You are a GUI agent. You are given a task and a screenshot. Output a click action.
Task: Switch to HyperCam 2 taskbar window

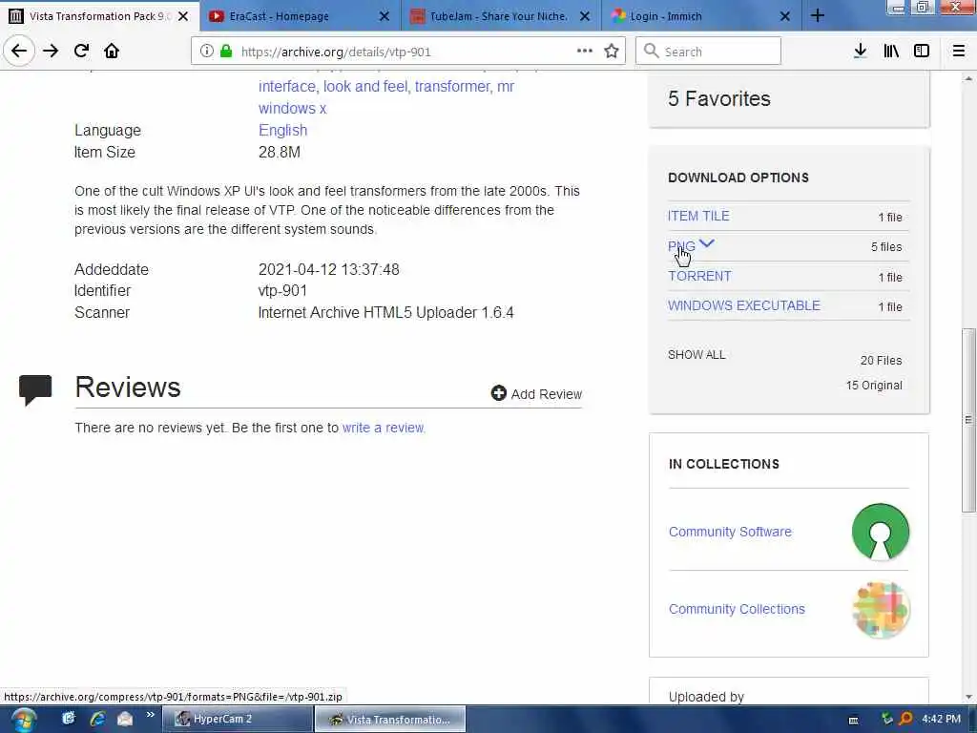238,720
